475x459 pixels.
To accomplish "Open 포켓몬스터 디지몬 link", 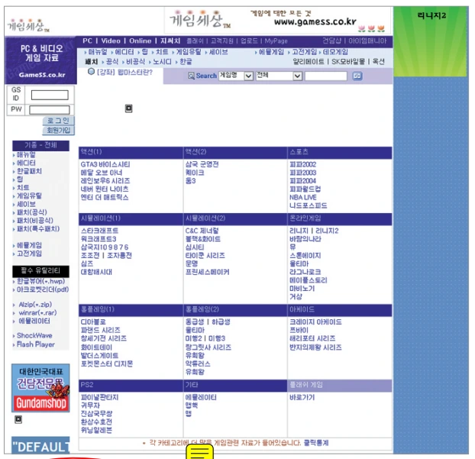I will tap(107, 364).
